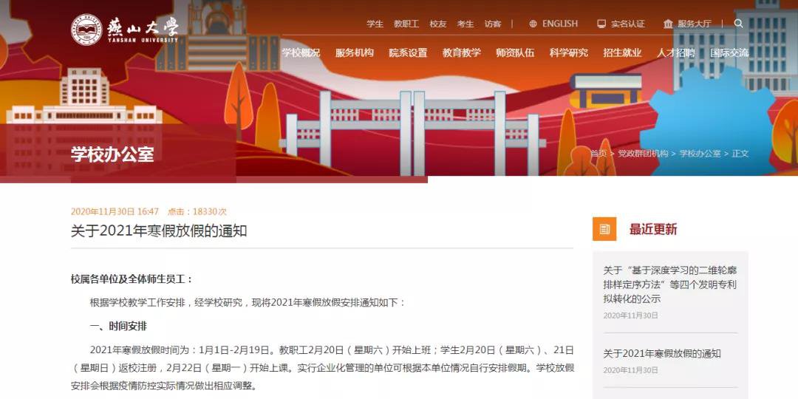Open the 学校概况 menu
798x399 pixels.
[301, 52]
